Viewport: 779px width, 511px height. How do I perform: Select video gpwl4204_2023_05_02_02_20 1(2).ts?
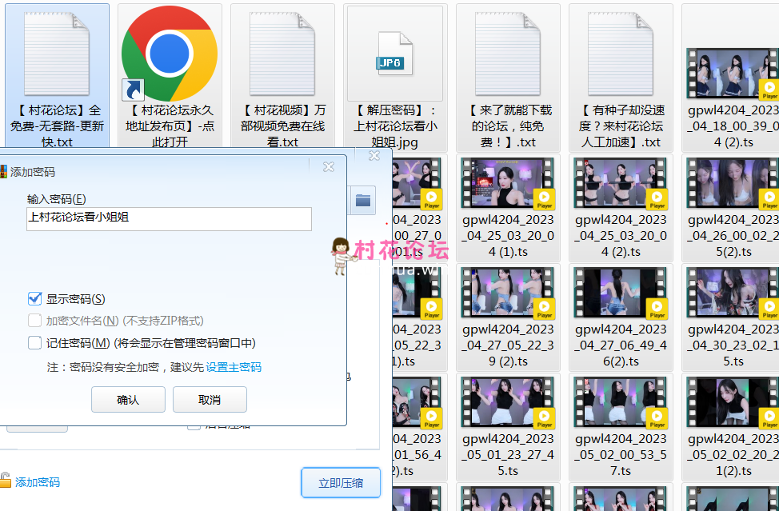pyautogui.click(x=733, y=402)
